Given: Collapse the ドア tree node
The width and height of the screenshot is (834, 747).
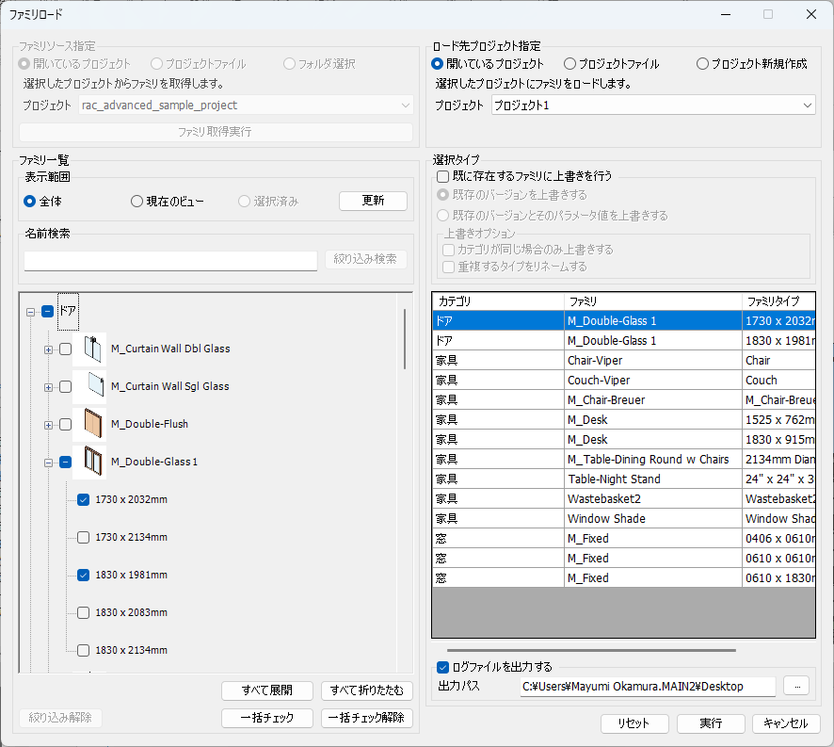Looking at the screenshot, I should click(x=30, y=312).
